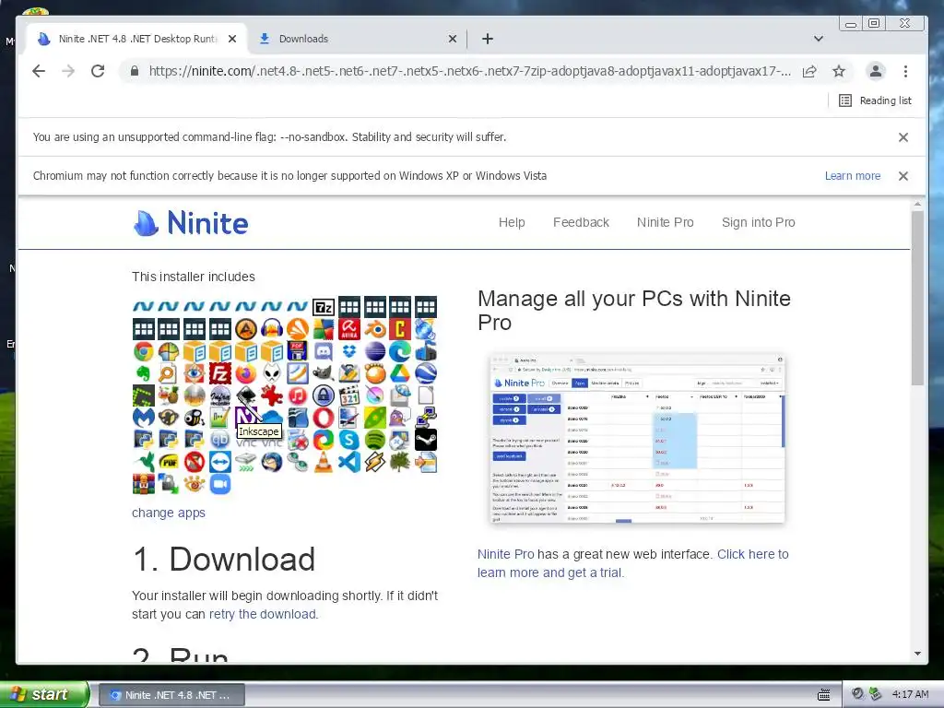Viewport: 944px width, 708px height.
Task: Dismiss the no-sandbox warning bar
Action: (x=903, y=137)
